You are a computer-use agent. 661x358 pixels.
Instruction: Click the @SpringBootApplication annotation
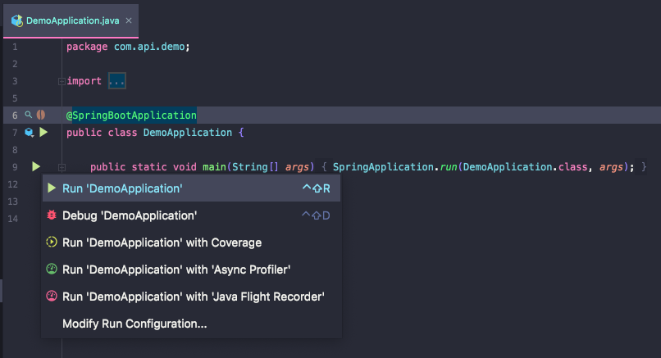pos(131,116)
